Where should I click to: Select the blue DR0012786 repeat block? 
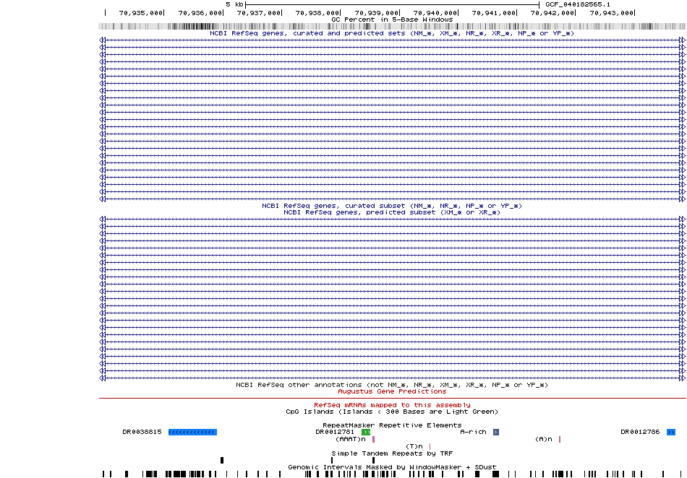pyautogui.click(x=671, y=432)
